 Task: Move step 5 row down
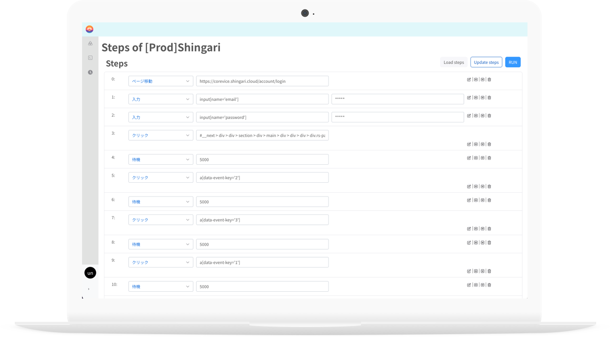point(482,187)
